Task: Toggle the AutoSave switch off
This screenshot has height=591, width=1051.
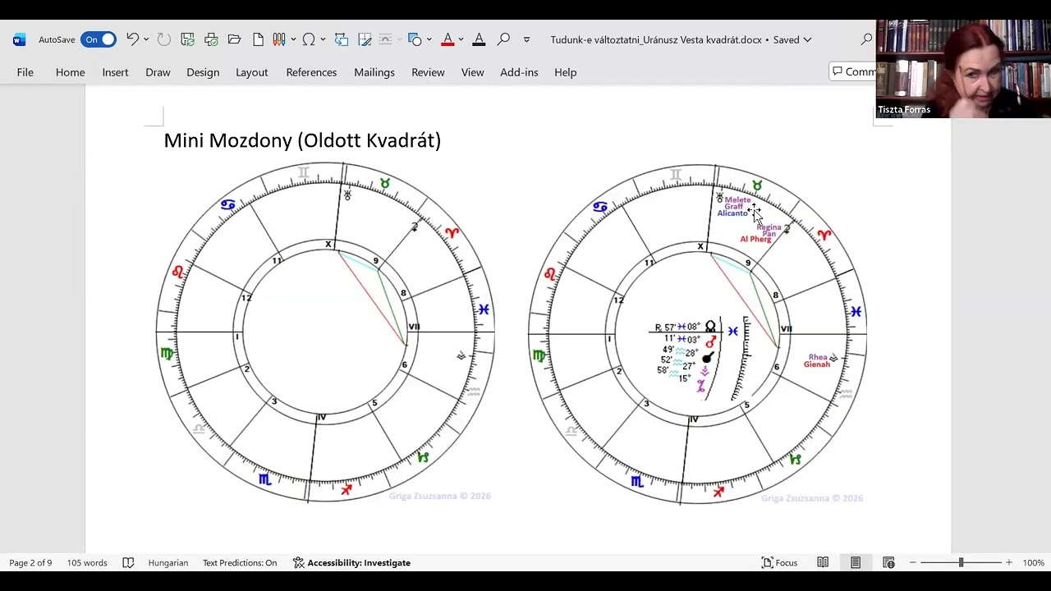Action: [99, 39]
